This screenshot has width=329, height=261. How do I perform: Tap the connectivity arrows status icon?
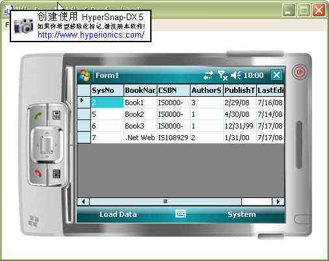[208, 75]
